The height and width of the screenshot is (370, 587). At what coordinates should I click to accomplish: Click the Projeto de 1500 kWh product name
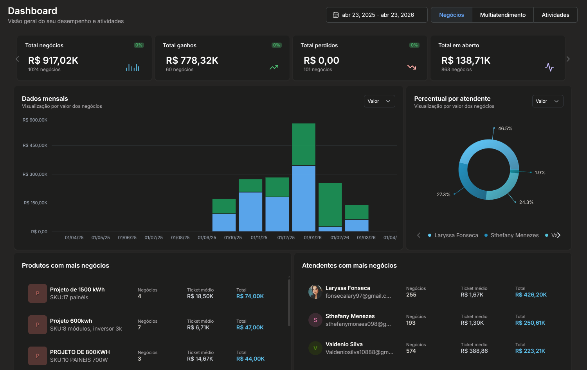[77, 290]
